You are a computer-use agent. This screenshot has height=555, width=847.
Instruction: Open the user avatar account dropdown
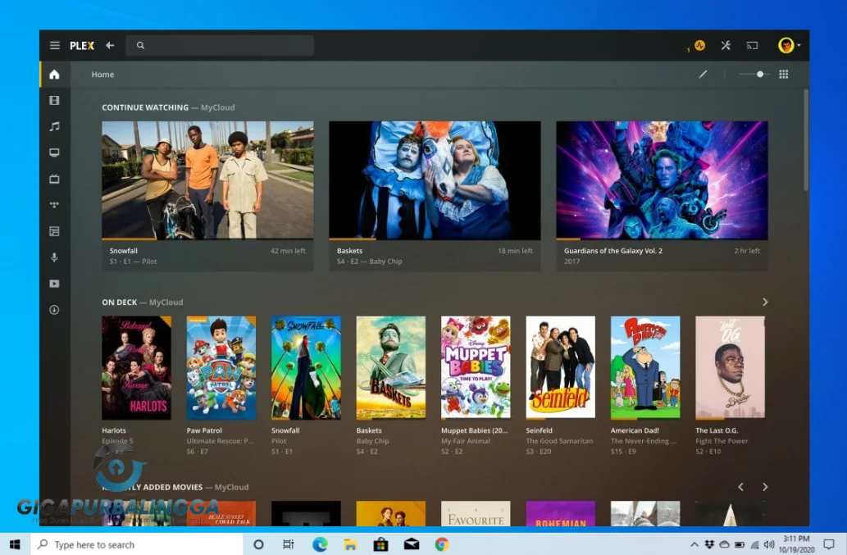pos(789,45)
